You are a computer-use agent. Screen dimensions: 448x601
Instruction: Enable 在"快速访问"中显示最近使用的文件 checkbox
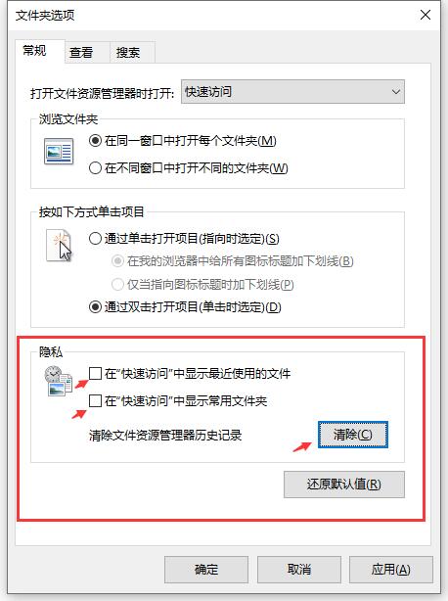95,373
